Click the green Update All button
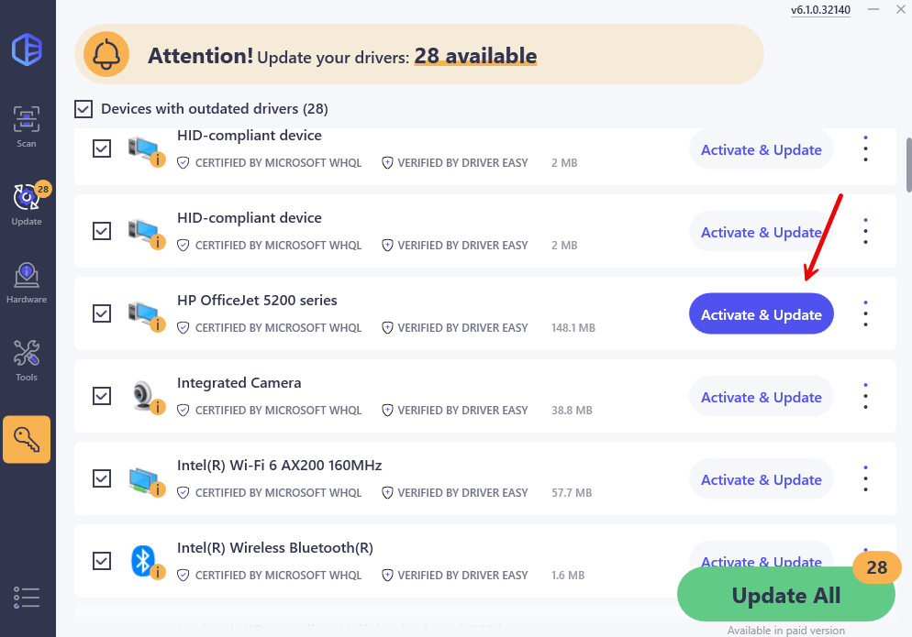 click(x=785, y=596)
